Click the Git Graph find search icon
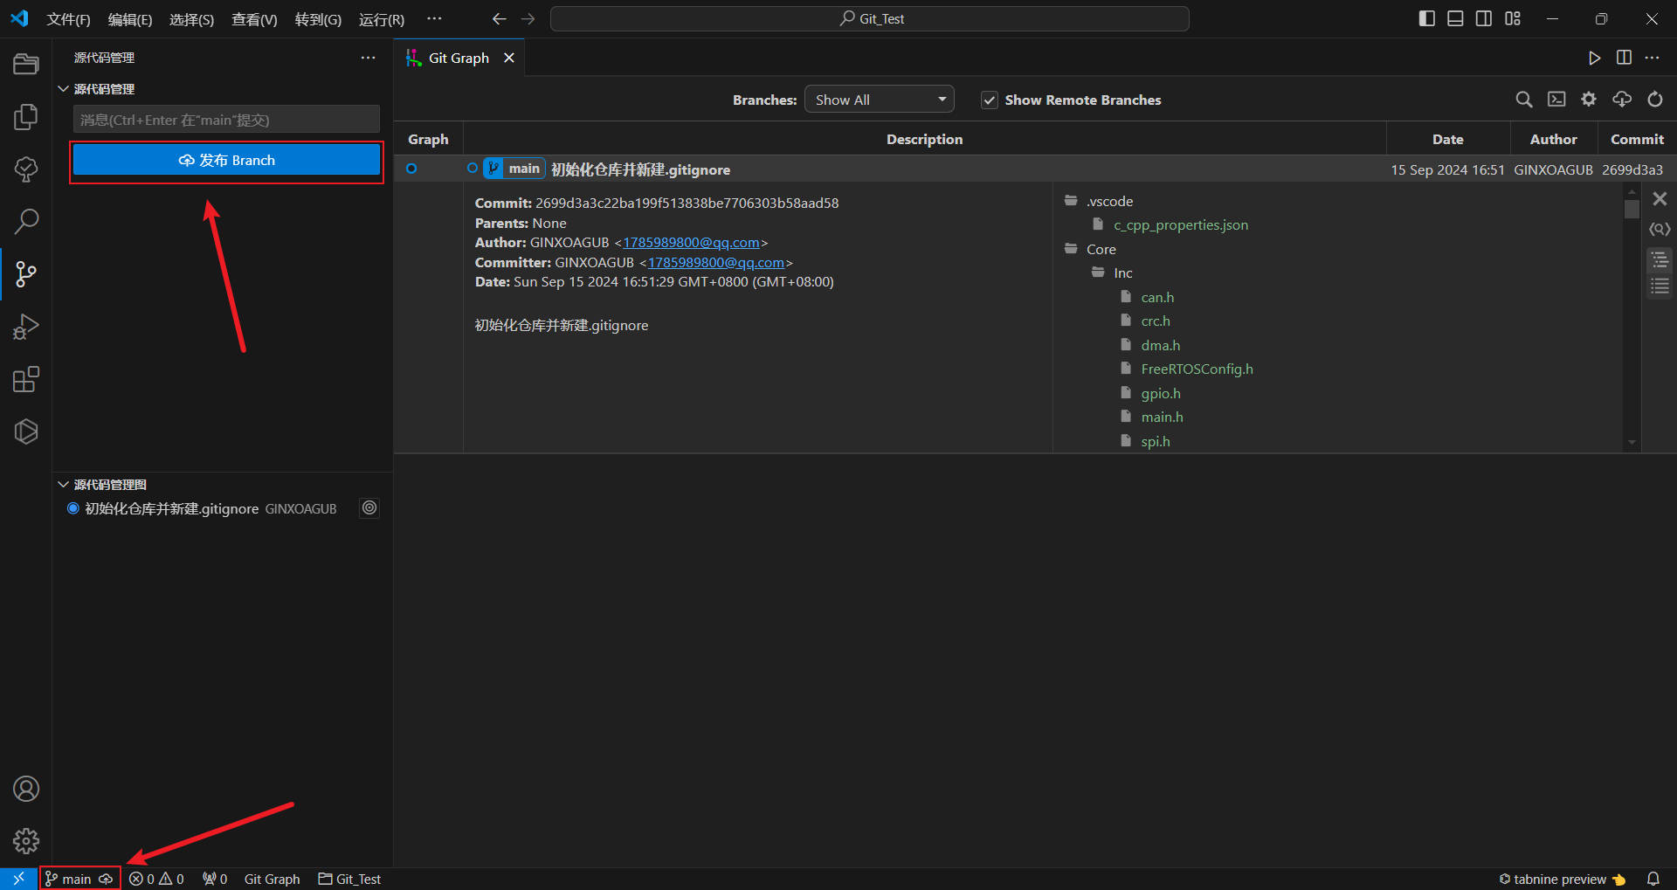This screenshot has width=1677, height=890. (1523, 100)
